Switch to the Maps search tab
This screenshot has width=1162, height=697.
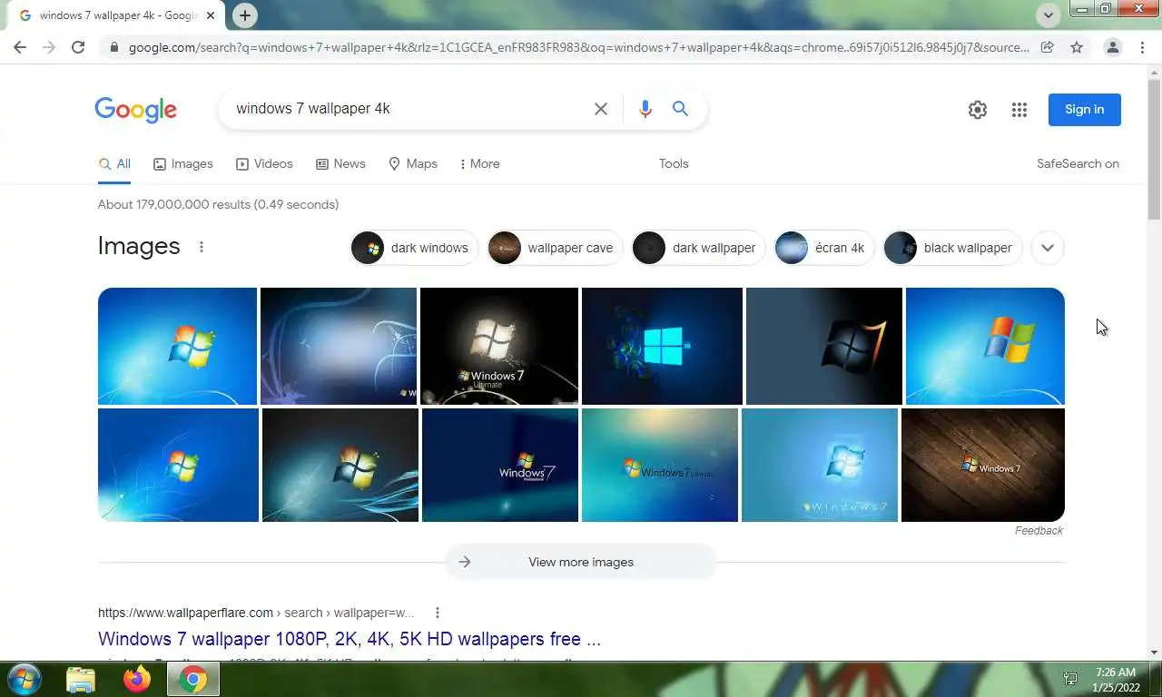pos(413,164)
